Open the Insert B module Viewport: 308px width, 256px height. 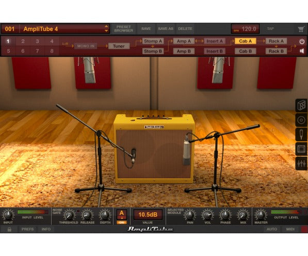click(215, 51)
